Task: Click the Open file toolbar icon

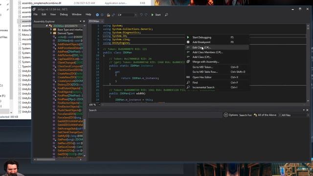Action: 109,15
